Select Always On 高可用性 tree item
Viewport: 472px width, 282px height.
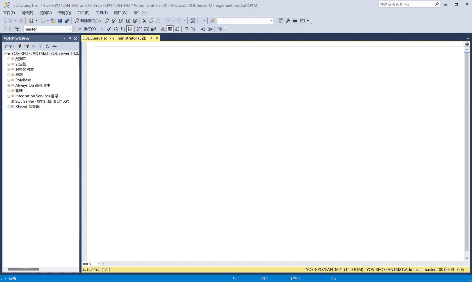point(32,85)
